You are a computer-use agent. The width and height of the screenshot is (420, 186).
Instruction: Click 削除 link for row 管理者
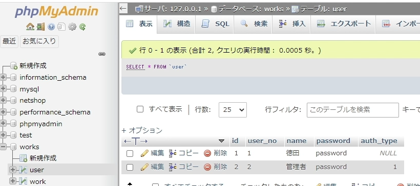tap(220, 167)
